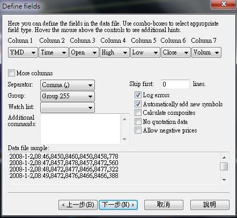Open the Column 4 High field dropdown
Image resolution: width=237 pixels, height=218 pixels.
[x=115, y=52]
